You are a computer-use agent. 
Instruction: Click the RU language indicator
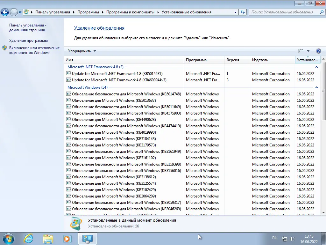click(x=275, y=238)
